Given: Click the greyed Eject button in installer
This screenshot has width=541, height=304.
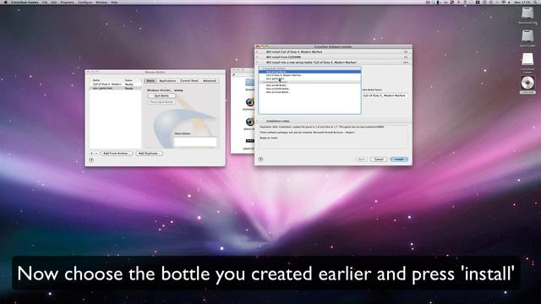Looking at the screenshot, I should tap(361, 160).
